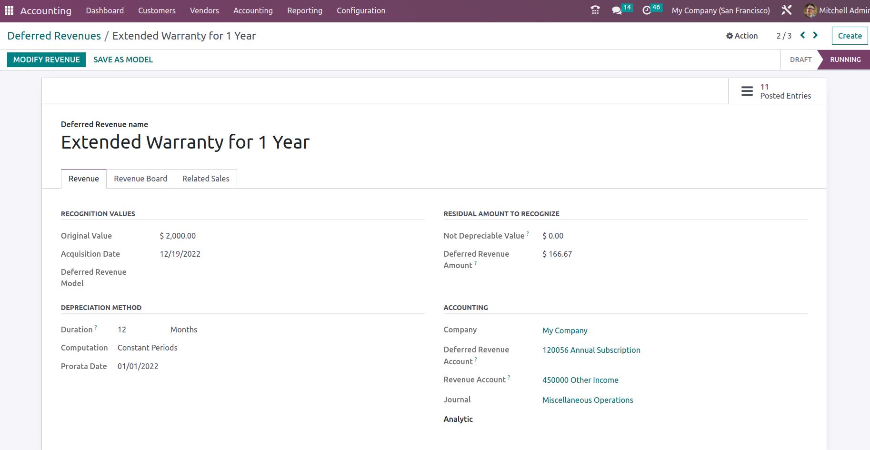Screen dimensions: 870x450
Task: Click the help mark beside Revenue Account
Action: [x=509, y=377]
